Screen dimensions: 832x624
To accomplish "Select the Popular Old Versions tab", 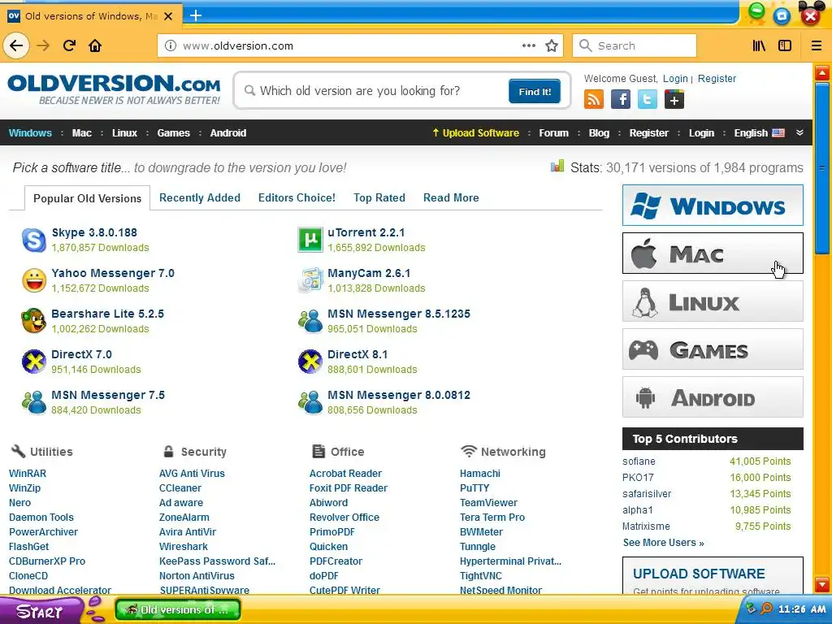I will coord(88,198).
